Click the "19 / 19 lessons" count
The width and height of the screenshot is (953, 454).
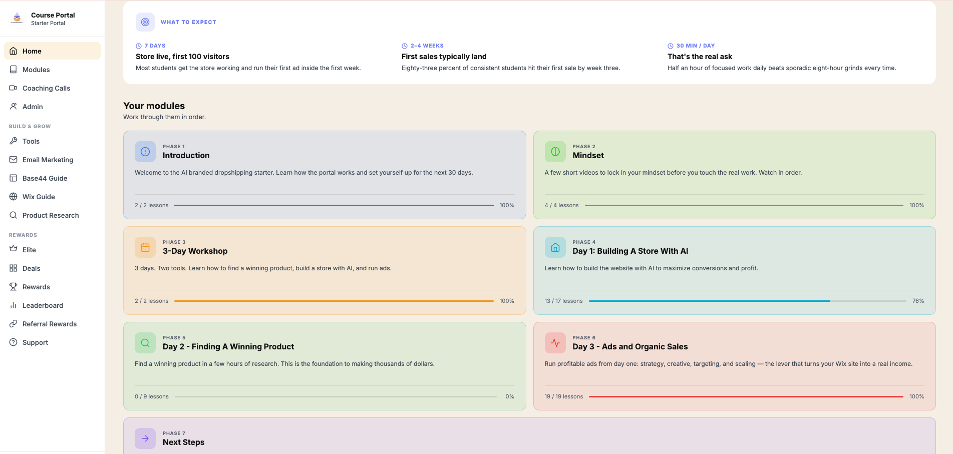point(563,396)
